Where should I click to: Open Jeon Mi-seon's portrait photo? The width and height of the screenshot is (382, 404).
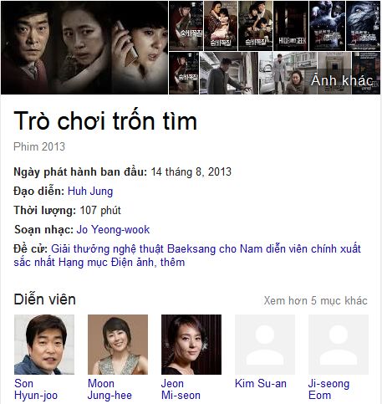click(x=191, y=345)
